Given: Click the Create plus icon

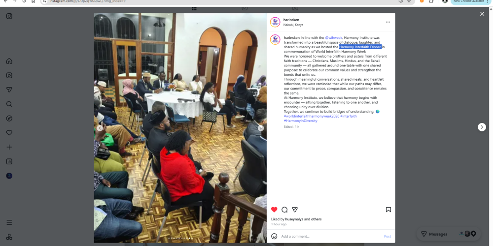Looking at the screenshot, I should 9,147.
